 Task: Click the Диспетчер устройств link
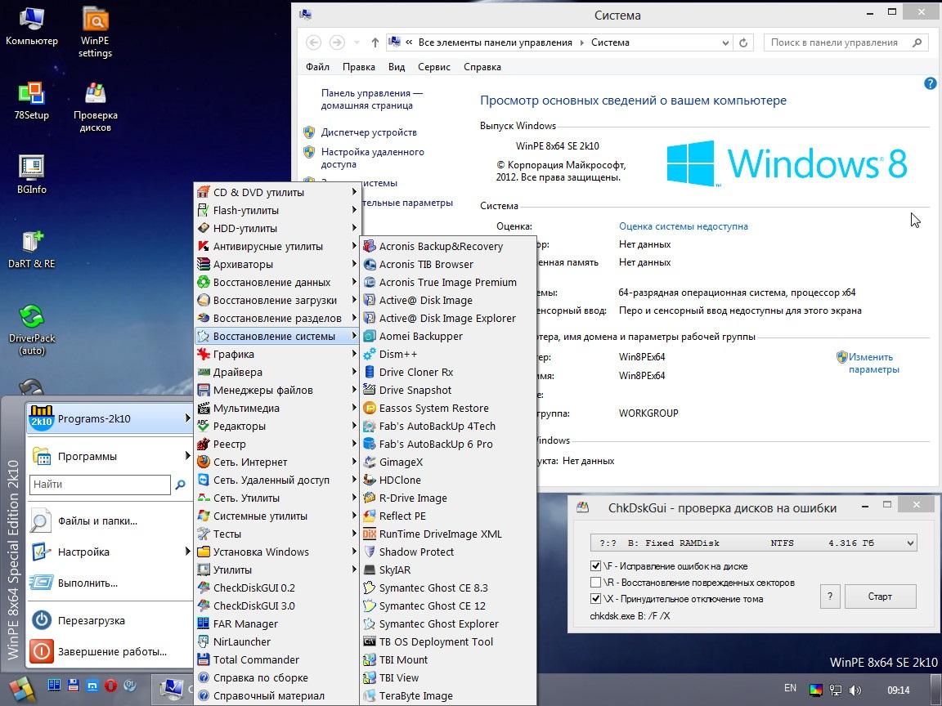369,132
